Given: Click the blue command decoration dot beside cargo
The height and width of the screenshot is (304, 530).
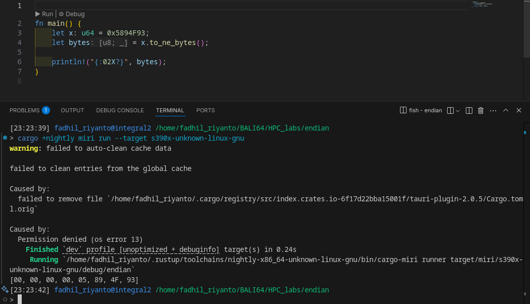Looking at the screenshot, I should coord(5,138).
